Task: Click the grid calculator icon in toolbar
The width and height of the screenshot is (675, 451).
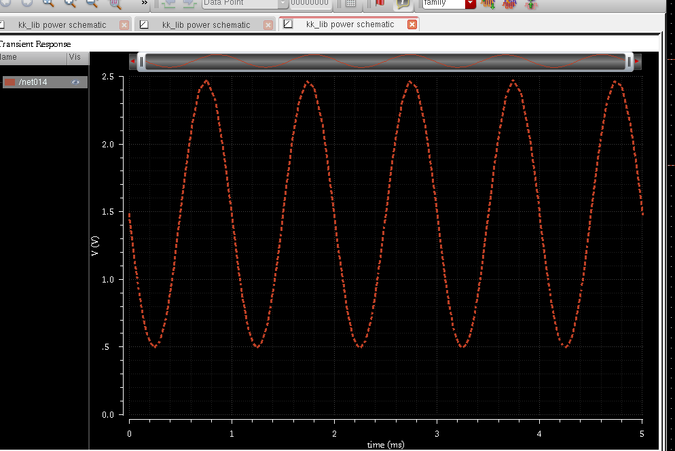Action: [350, 3]
